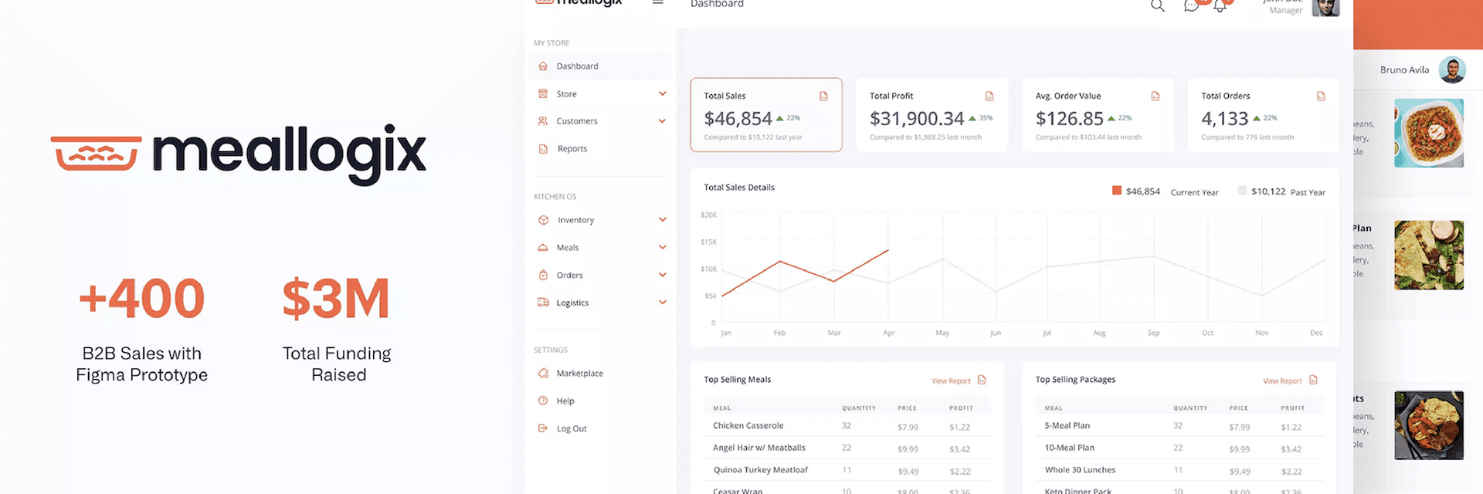This screenshot has height=494, width=1483.
Task: Expand the Logistics submenu chevron
Action: (x=662, y=303)
